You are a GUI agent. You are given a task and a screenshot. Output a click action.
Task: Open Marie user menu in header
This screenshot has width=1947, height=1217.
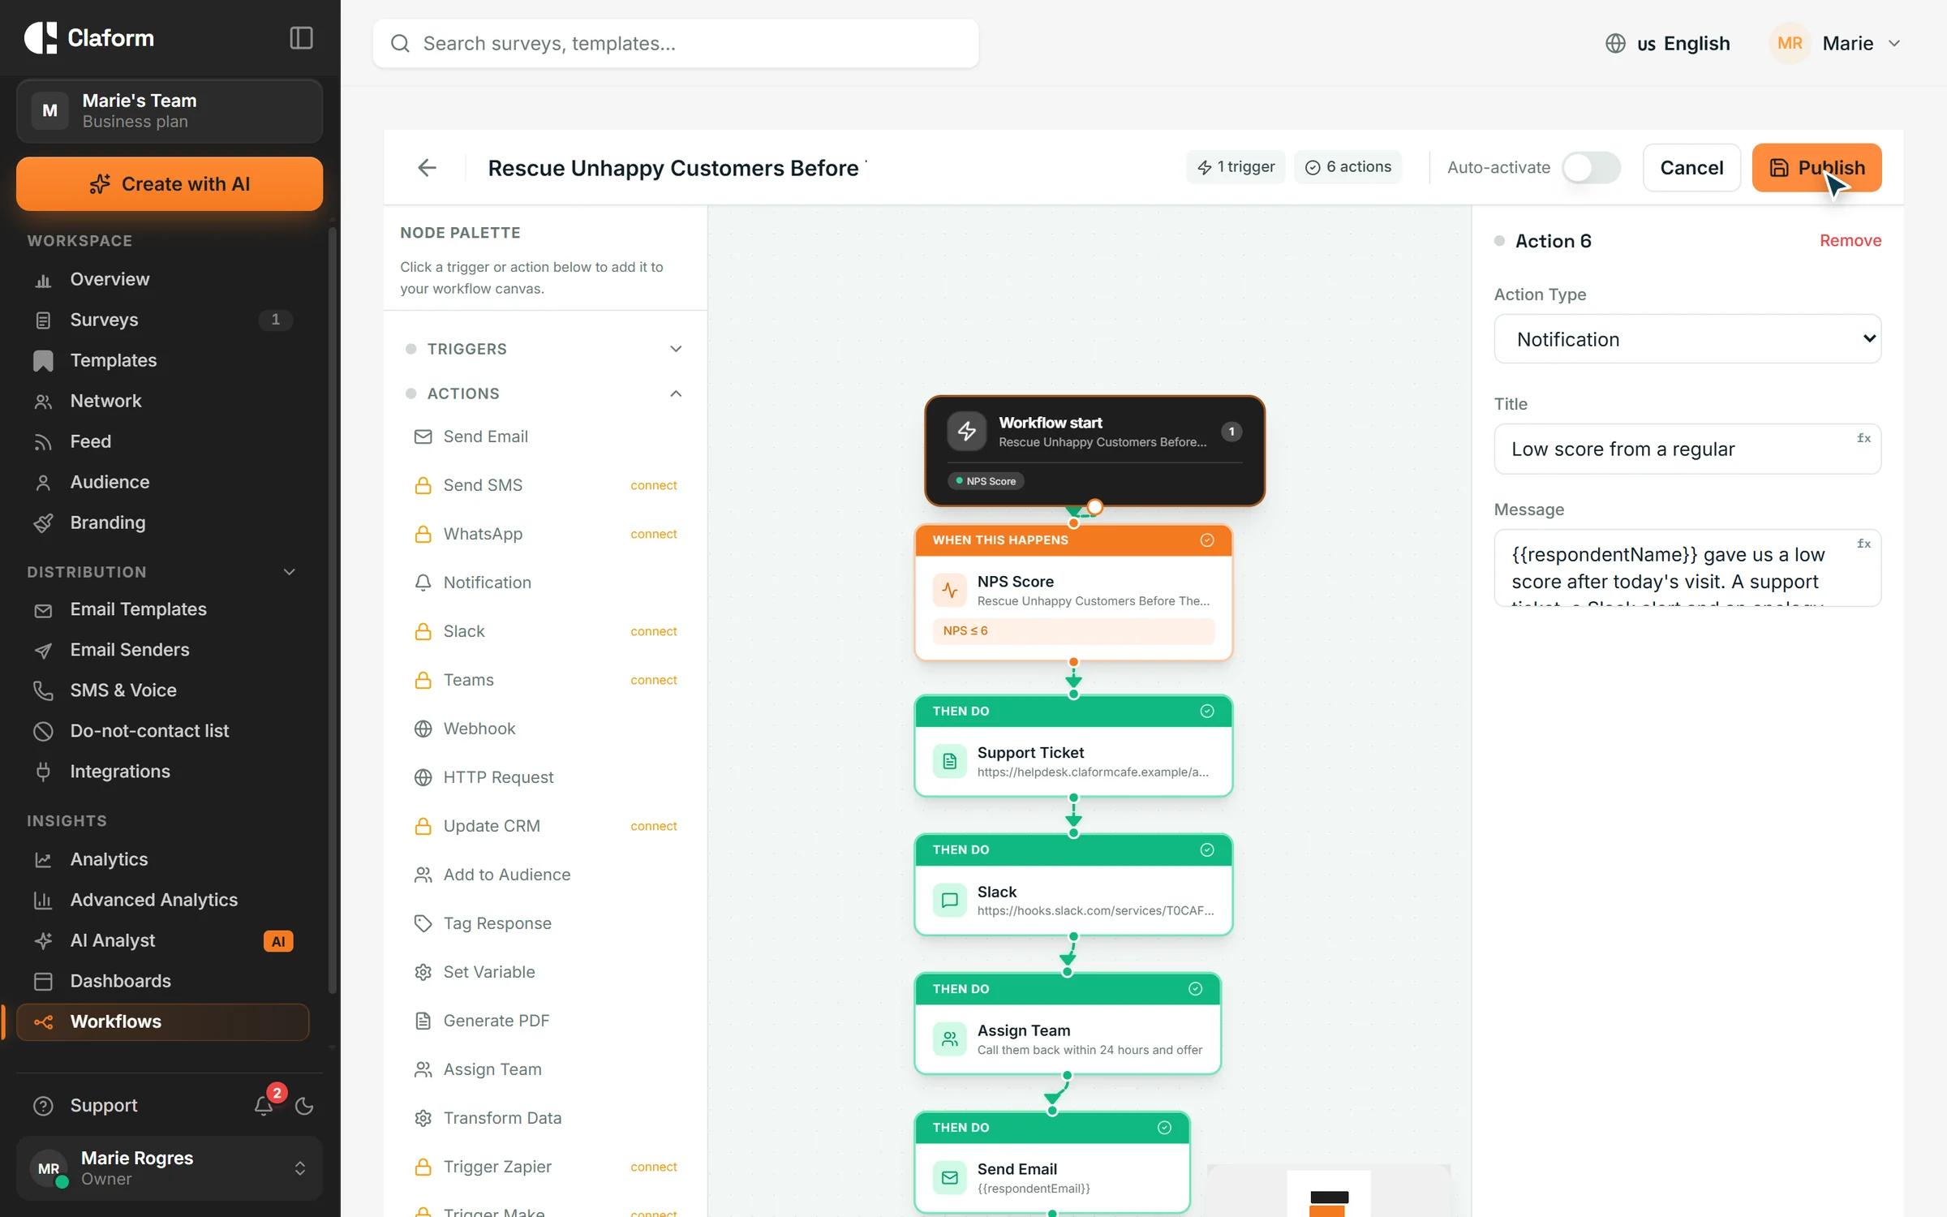(1837, 43)
